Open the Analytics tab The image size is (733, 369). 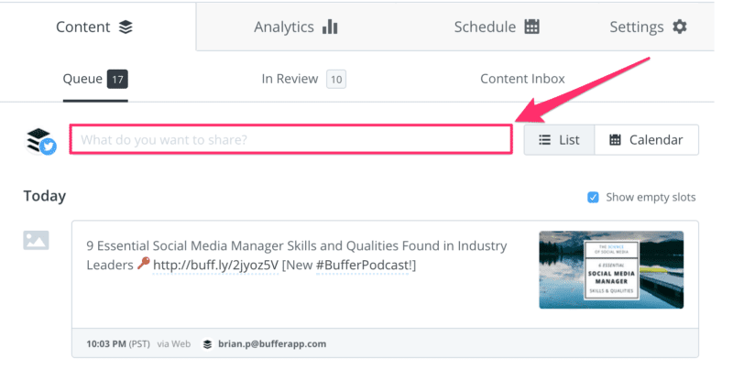pyautogui.click(x=295, y=27)
